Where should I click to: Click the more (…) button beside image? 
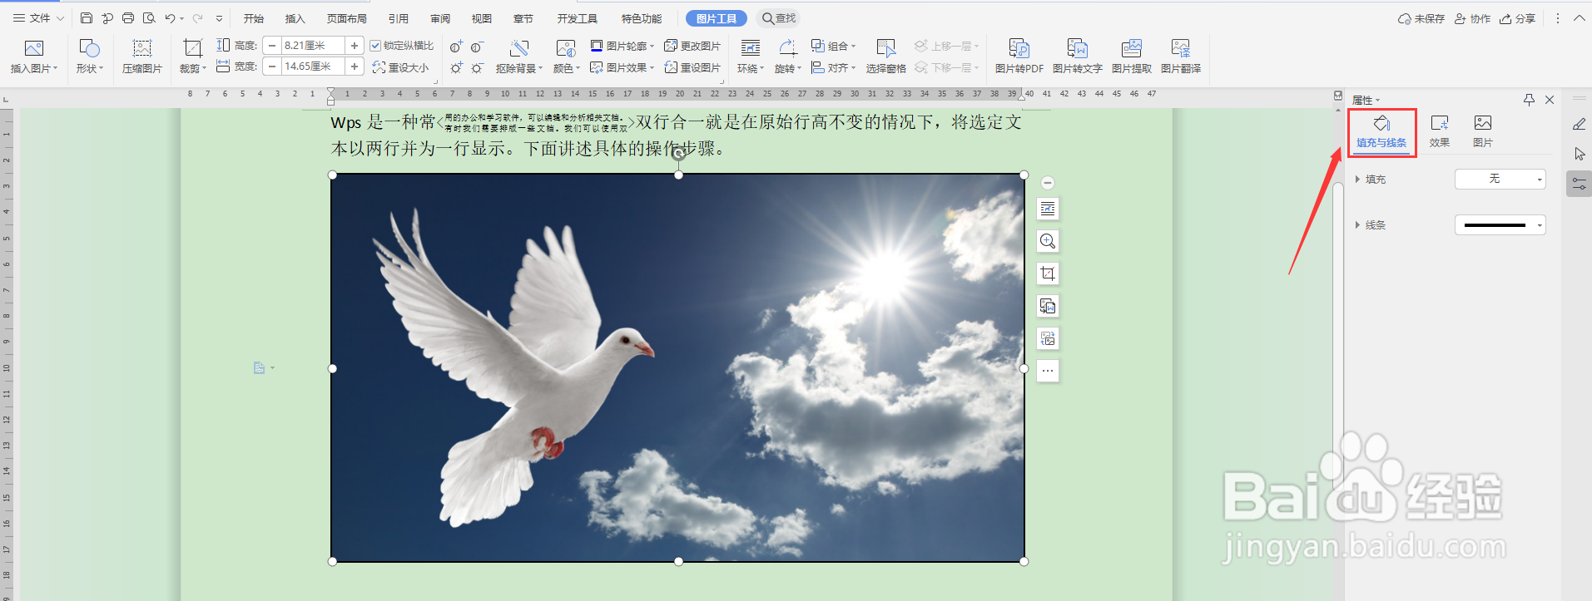coord(1048,371)
